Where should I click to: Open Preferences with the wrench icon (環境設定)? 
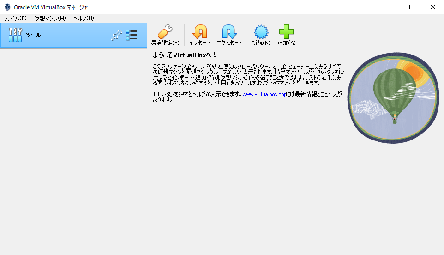[x=165, y=35]
